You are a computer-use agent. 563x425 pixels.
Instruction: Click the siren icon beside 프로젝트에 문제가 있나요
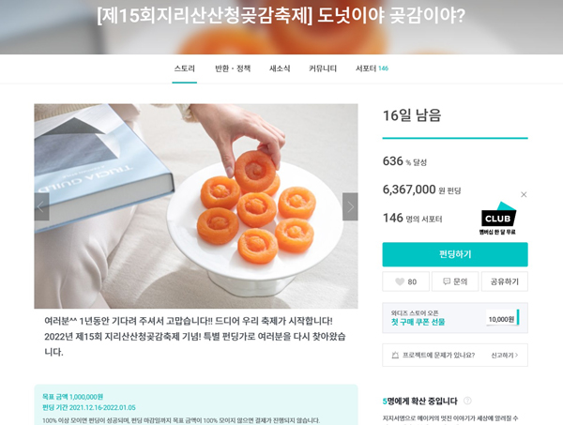click(x=395, y=355)
